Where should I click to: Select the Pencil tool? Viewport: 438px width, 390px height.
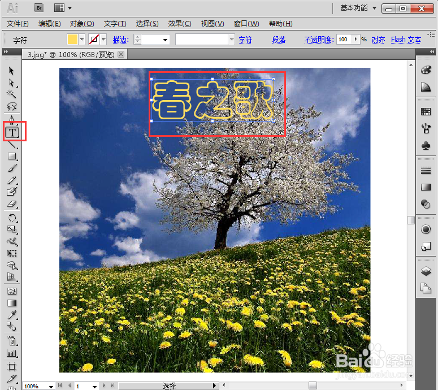[12, 180]
